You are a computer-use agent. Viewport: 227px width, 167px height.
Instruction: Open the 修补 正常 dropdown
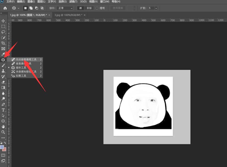coord(65,8)
